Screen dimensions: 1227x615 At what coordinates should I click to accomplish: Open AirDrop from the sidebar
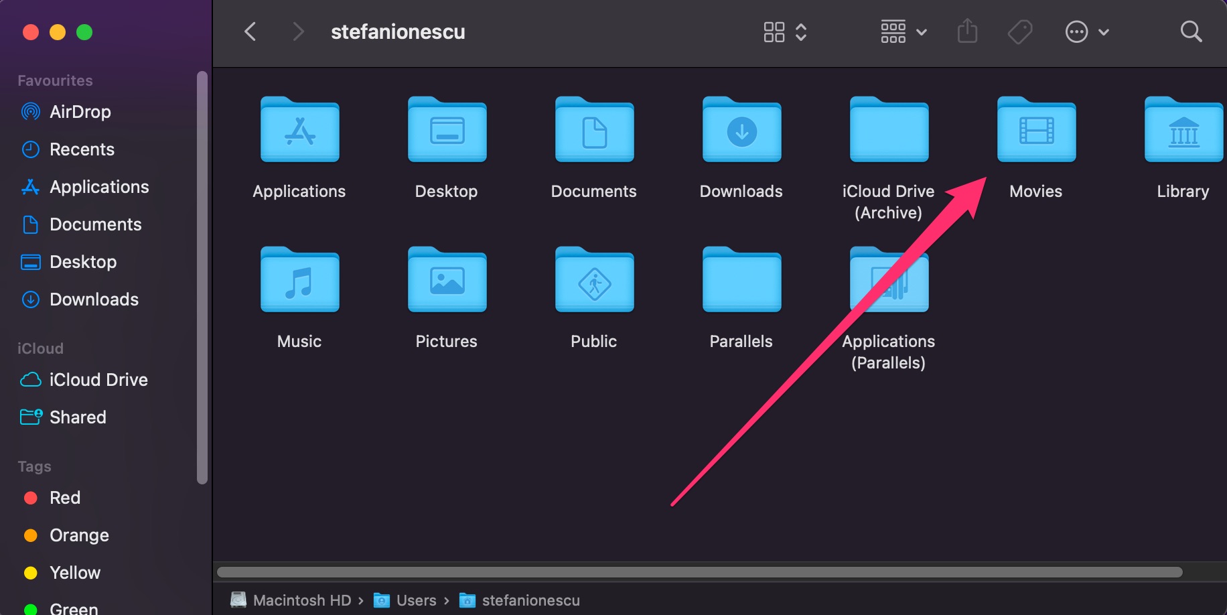tap(80, 112)
